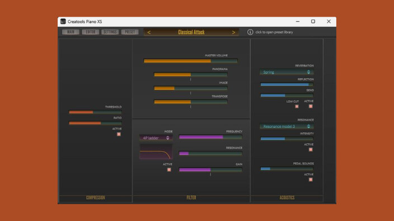Click the filter curve display graphic
This screenshot has height=221, width=394.
pyautogui.click(x=156, y=151)
